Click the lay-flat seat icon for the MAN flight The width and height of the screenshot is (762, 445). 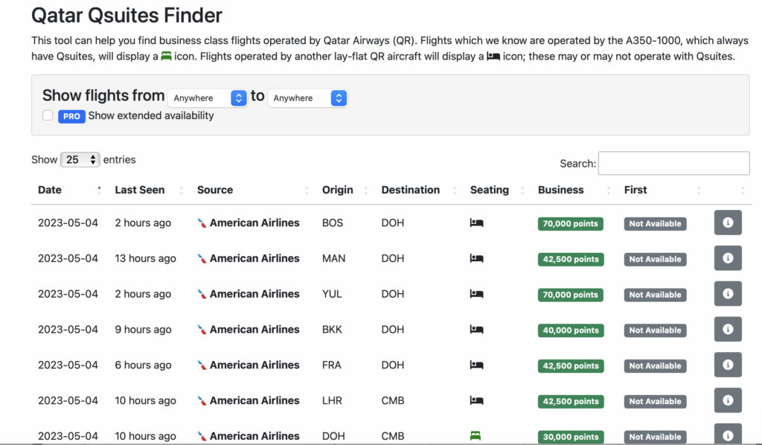(475, 258)
